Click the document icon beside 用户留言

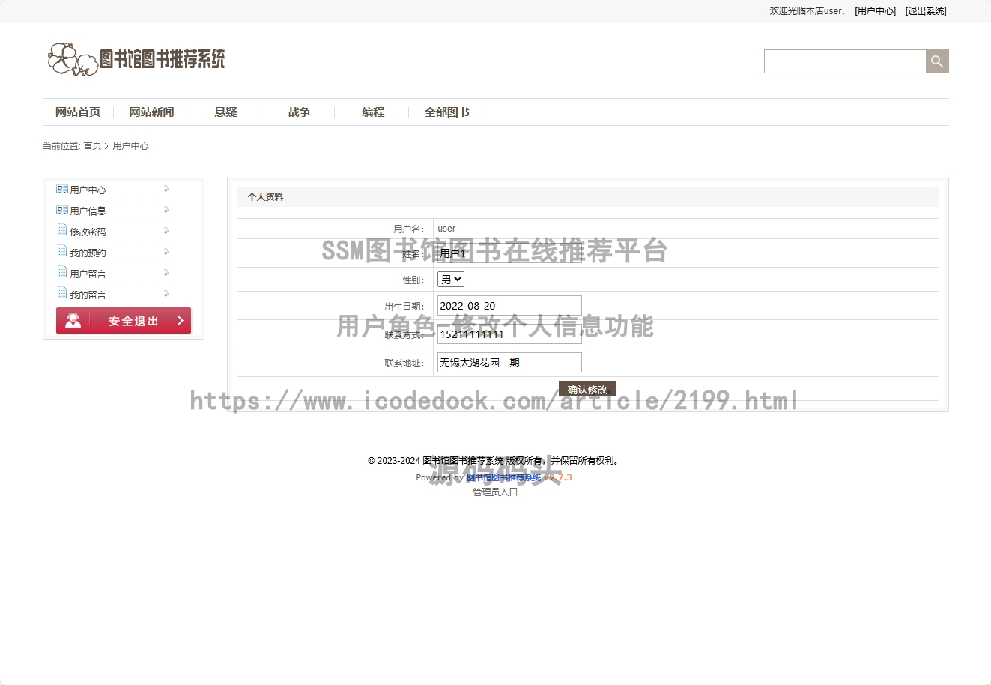click(62, 273)
